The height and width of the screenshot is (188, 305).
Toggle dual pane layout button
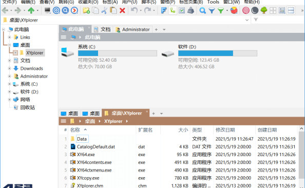point(291,10)
